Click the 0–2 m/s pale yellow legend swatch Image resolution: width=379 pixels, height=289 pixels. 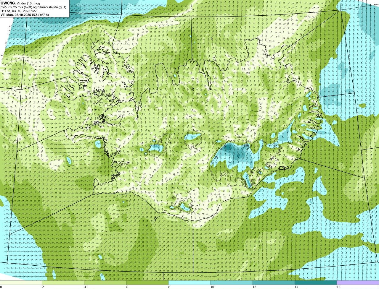click(x=21, y=282)
